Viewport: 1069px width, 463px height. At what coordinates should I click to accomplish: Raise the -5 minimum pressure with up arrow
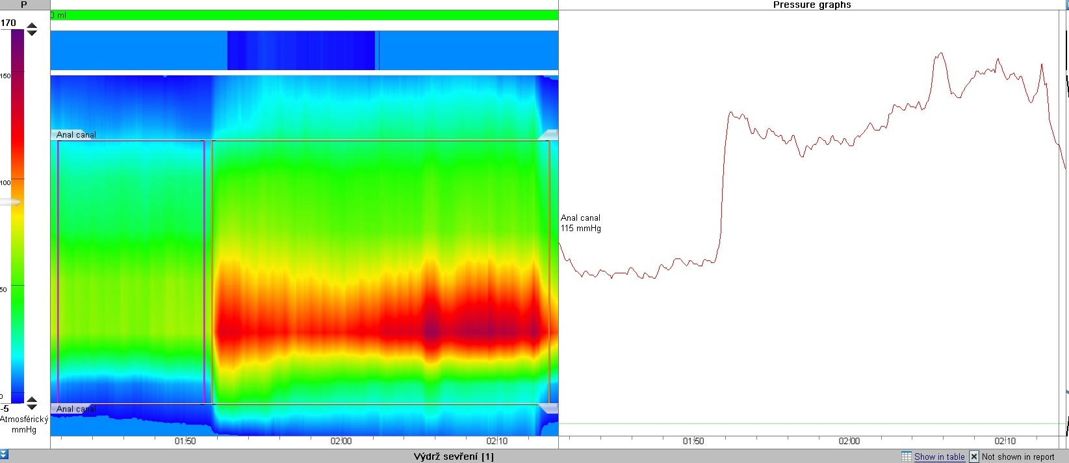(32, 400)
